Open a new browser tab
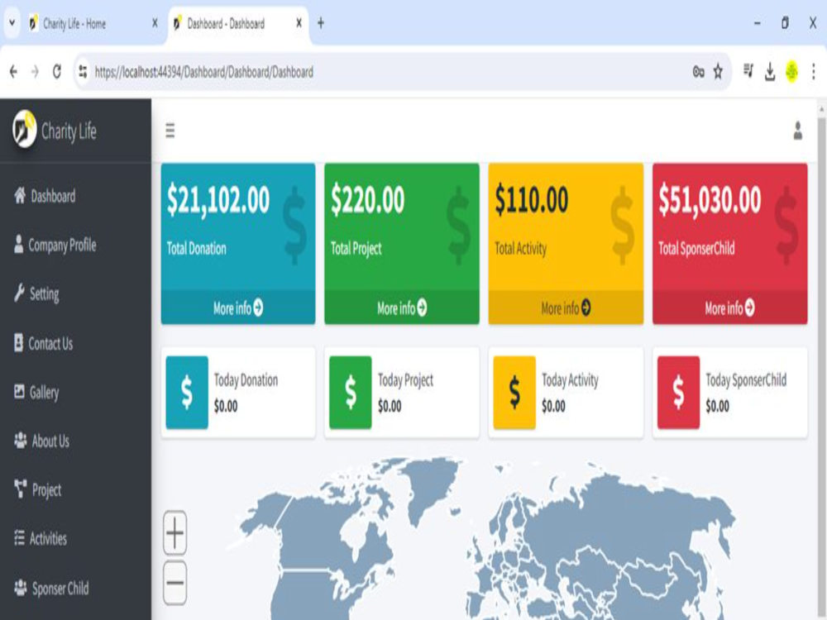The image size is (827, 620). pyautogui.click(x=321, y=23)
